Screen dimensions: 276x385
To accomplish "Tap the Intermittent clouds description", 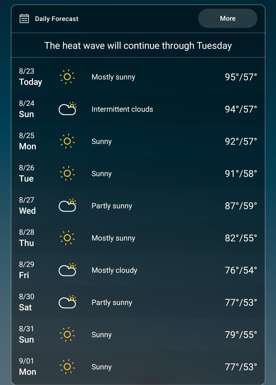I will point(122,109).
